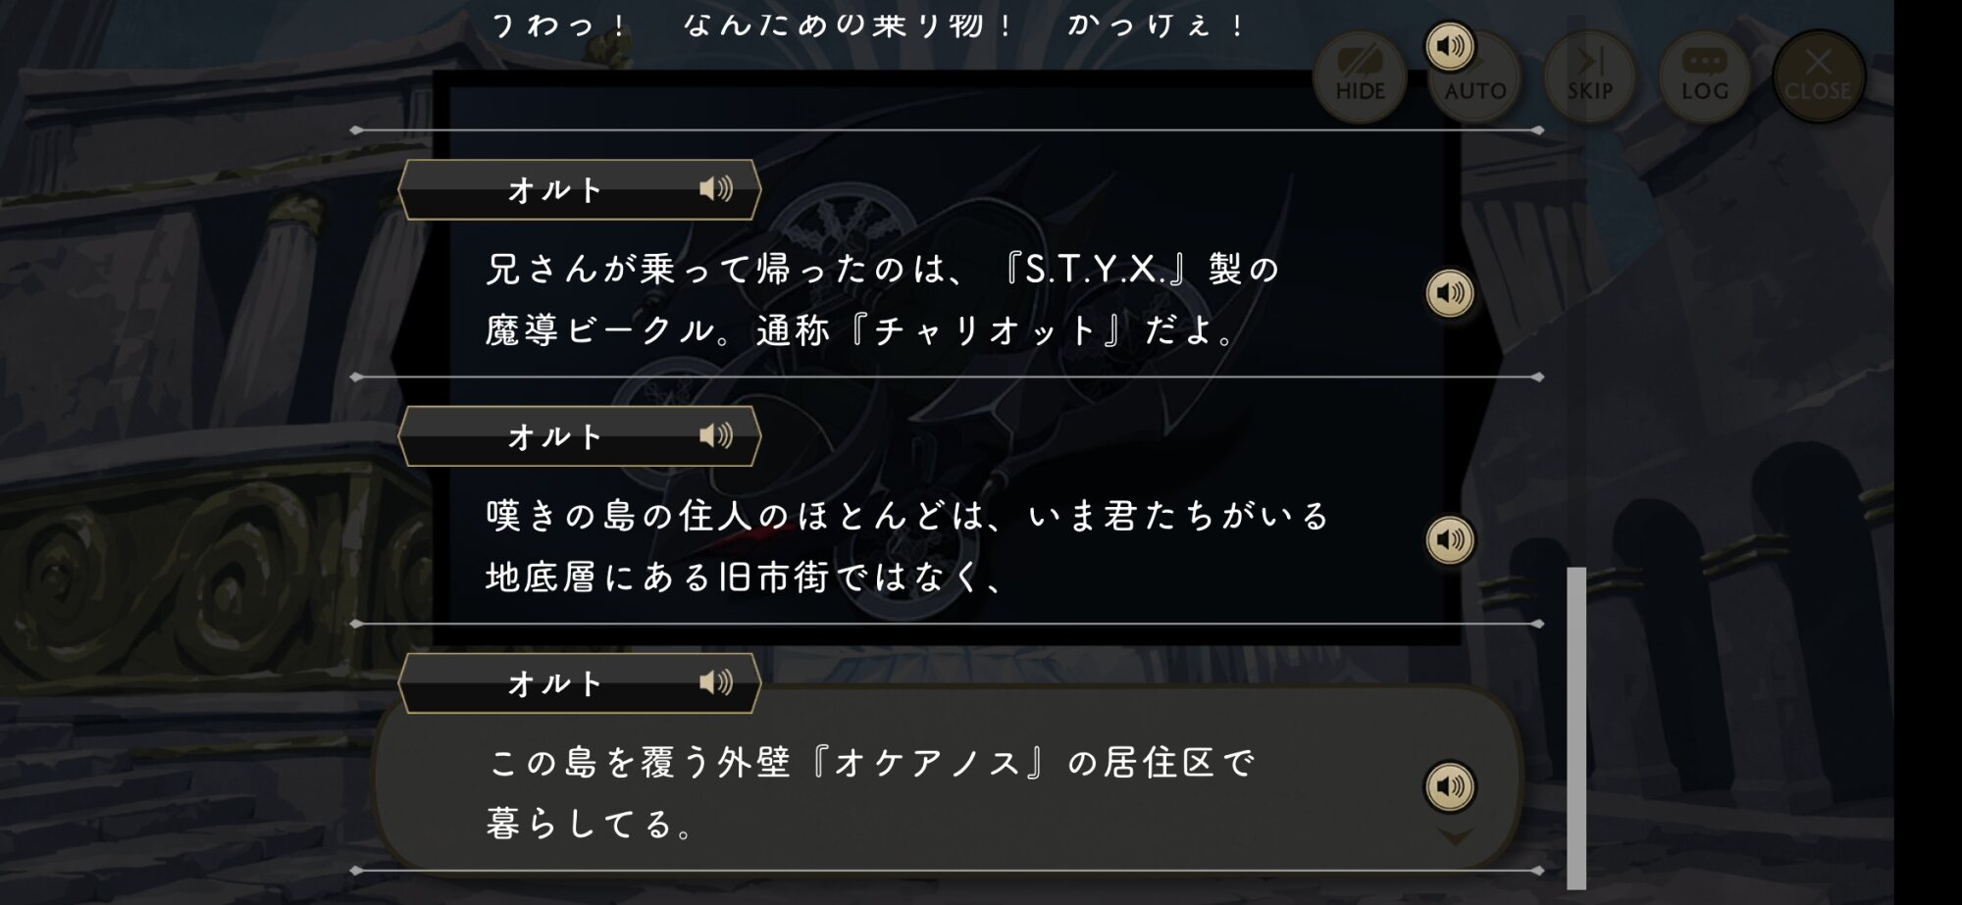Click the log scrollbar thumb

1576,727
